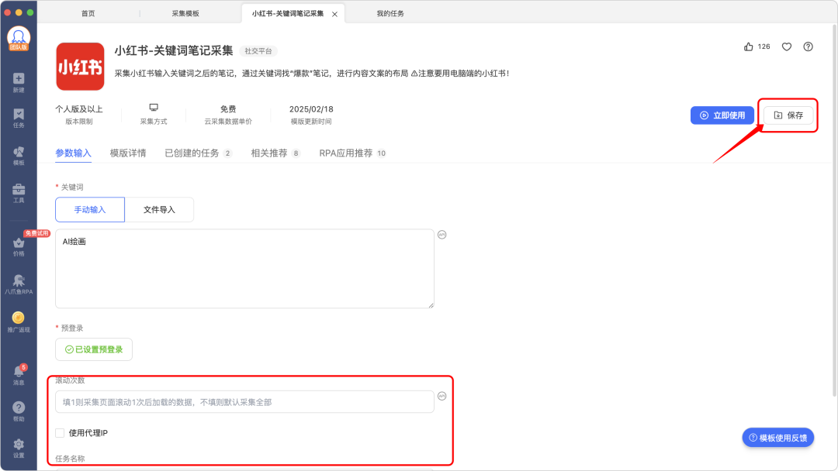
Task: Open the 参数输入 tab
Action: click(73, 153)
